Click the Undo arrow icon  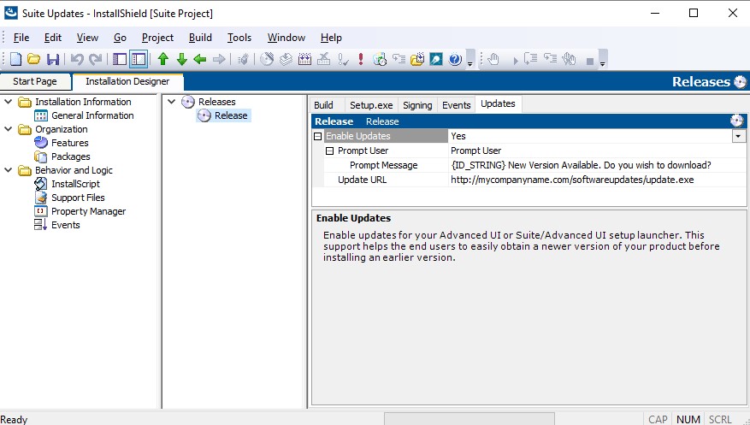coord(77,59)
